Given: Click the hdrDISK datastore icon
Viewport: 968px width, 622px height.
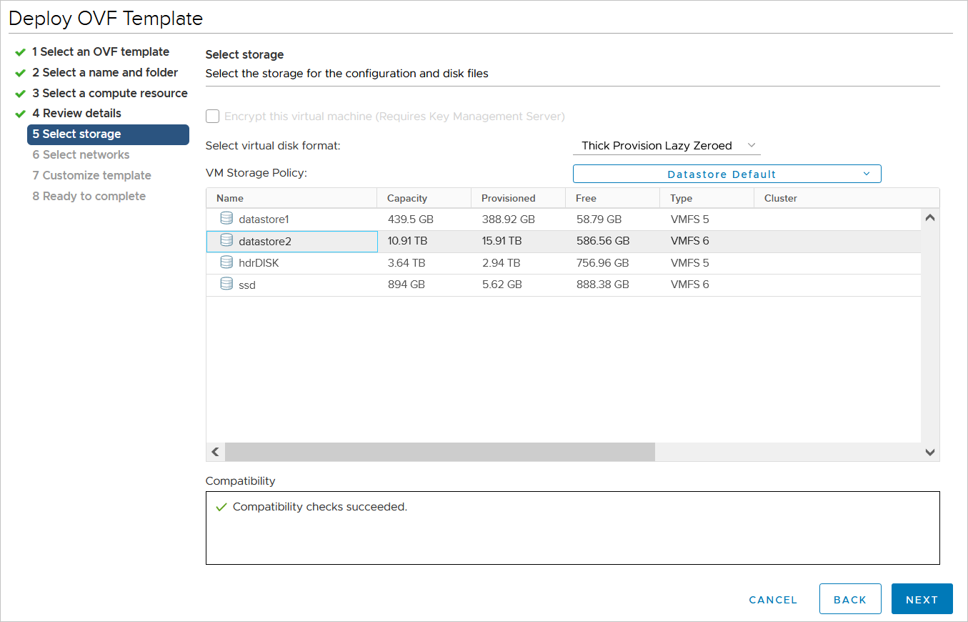Looking at the screenshot, I should [226, 262].
